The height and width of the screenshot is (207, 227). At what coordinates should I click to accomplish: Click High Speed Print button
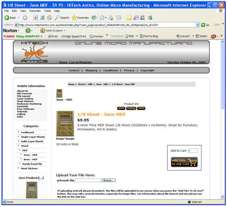click(74, 36)
